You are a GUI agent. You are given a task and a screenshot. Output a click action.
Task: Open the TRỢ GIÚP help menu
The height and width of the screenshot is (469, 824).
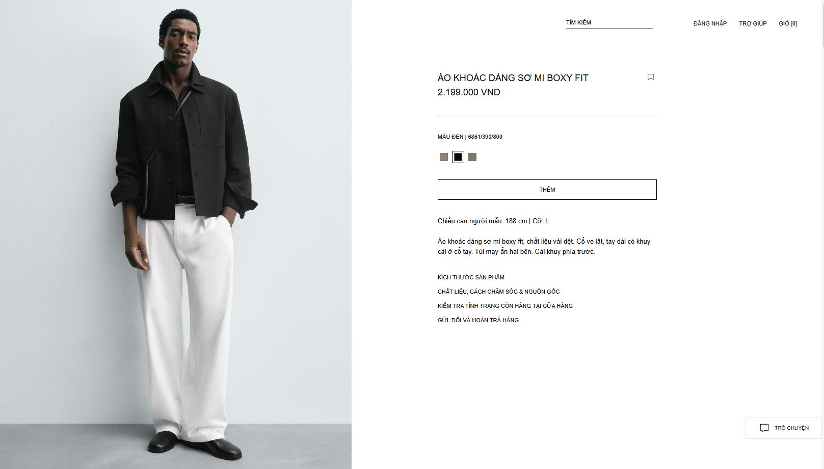pos(753,23)
